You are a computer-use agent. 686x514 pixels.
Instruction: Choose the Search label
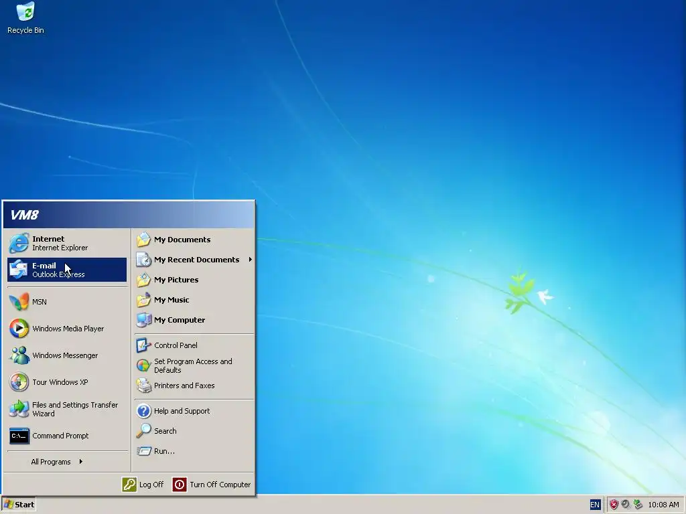click(x=165, y=431)
